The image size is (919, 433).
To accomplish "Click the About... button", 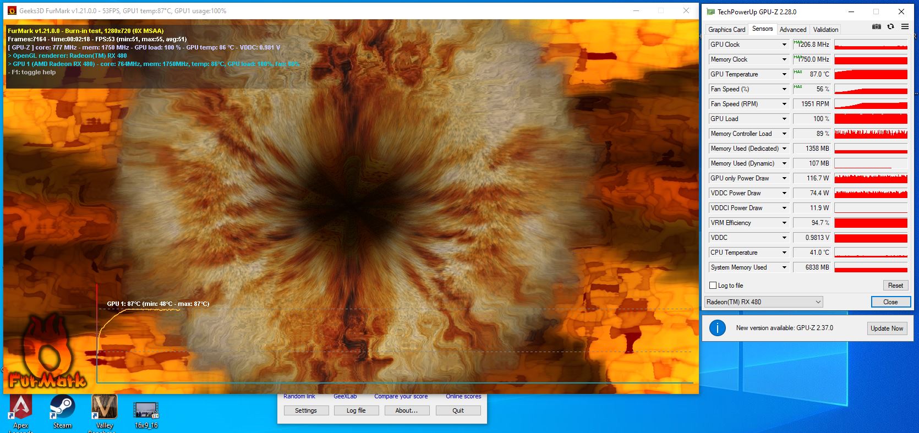I will [x=406, y=410].
